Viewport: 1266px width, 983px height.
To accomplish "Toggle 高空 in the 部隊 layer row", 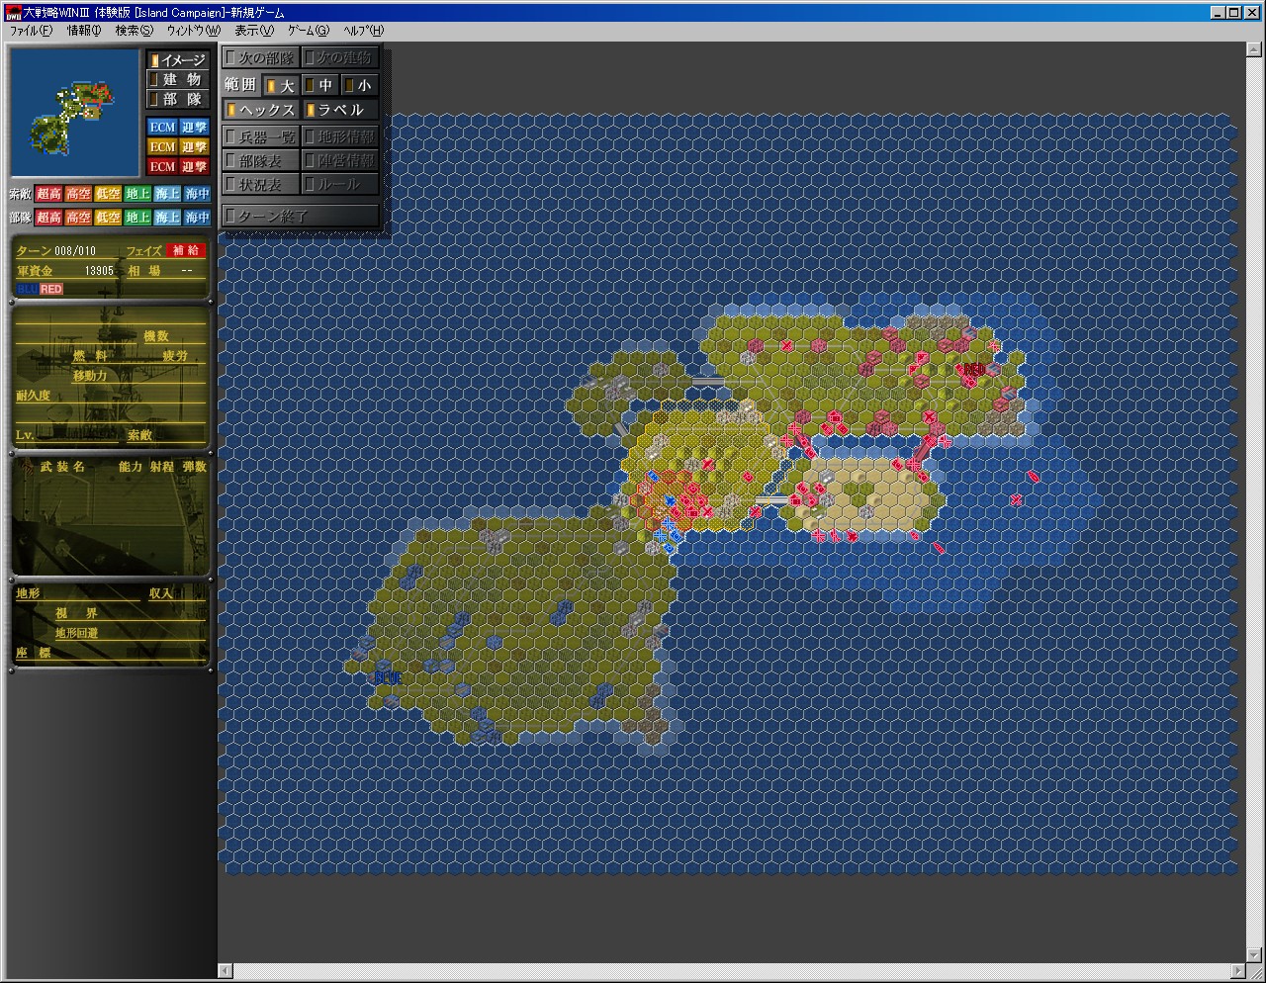I will click(x=79, y=217).
